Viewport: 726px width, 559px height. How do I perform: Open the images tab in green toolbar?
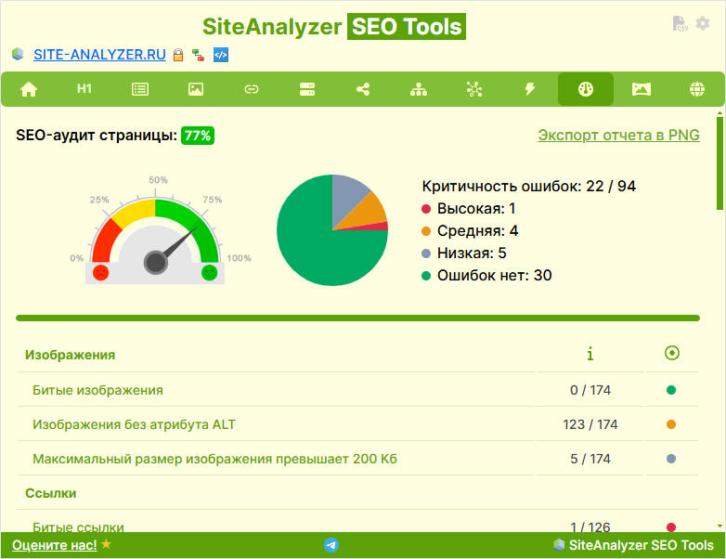click(x=196, y=89)
